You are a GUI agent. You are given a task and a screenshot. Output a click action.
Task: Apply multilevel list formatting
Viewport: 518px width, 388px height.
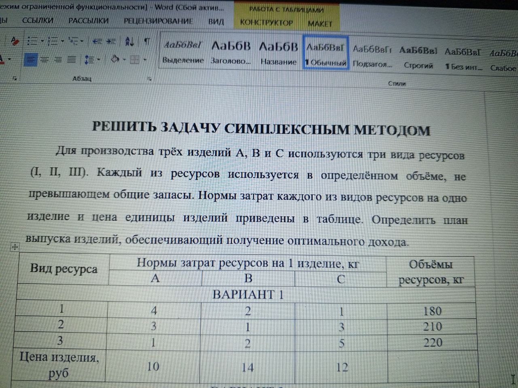73,41
